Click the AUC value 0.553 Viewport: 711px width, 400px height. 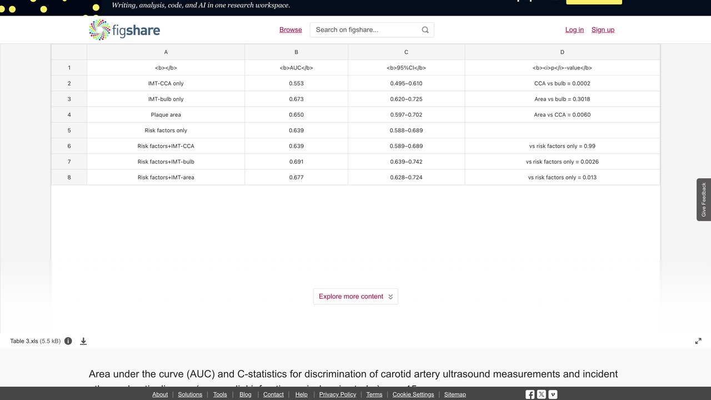[x=297, y=83]
